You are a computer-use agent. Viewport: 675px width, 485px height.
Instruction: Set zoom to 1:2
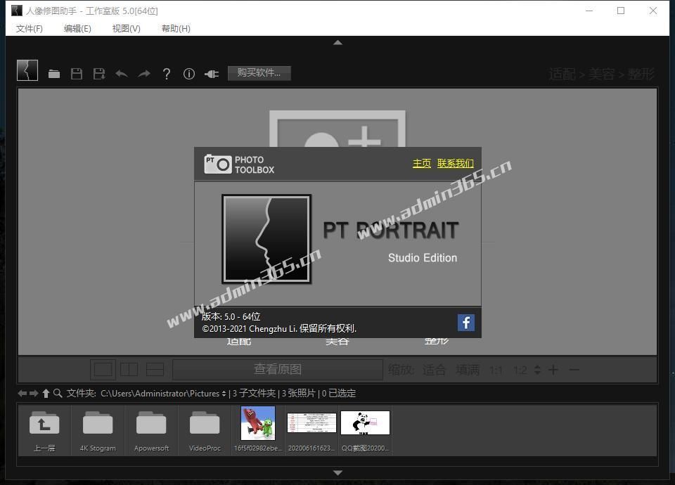[x=520, y=370]
